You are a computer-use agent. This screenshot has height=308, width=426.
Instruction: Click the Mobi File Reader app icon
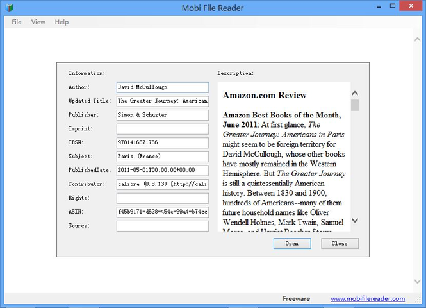[9, 7]
